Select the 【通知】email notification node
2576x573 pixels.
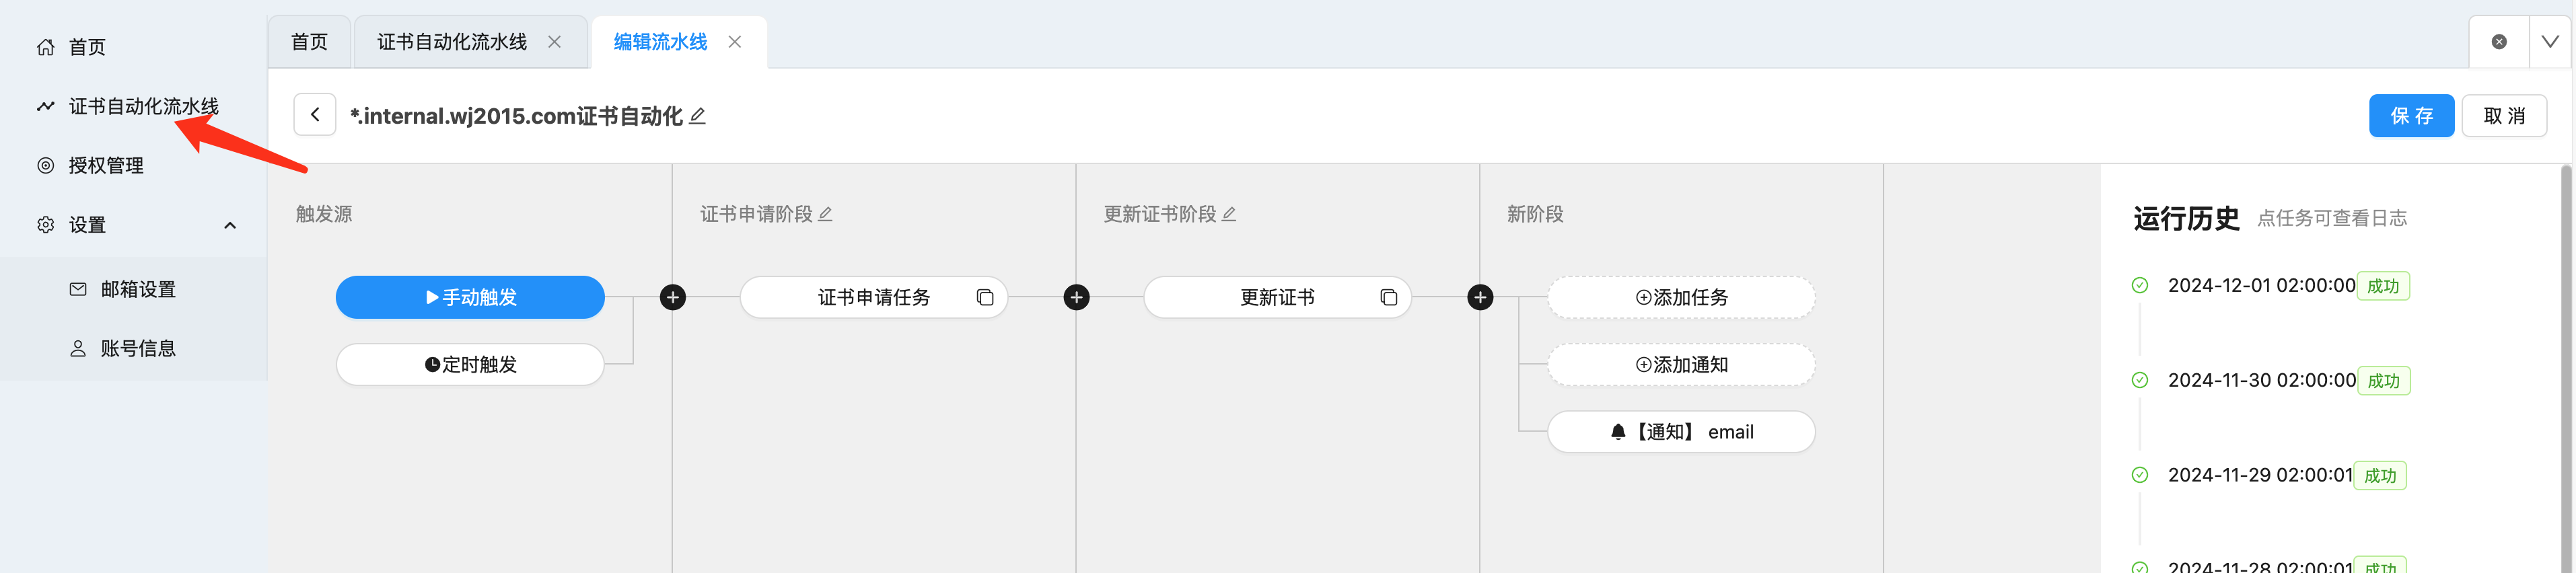click(x=1681, y=432)
